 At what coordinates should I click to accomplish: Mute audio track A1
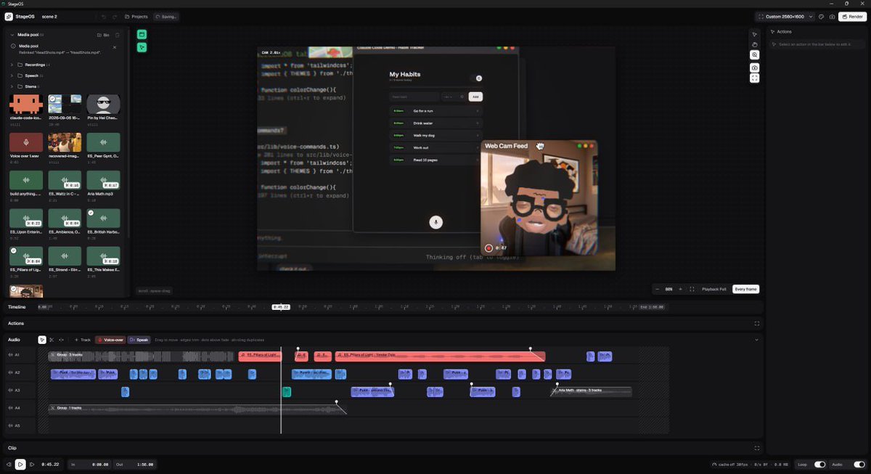coord(10,356)
